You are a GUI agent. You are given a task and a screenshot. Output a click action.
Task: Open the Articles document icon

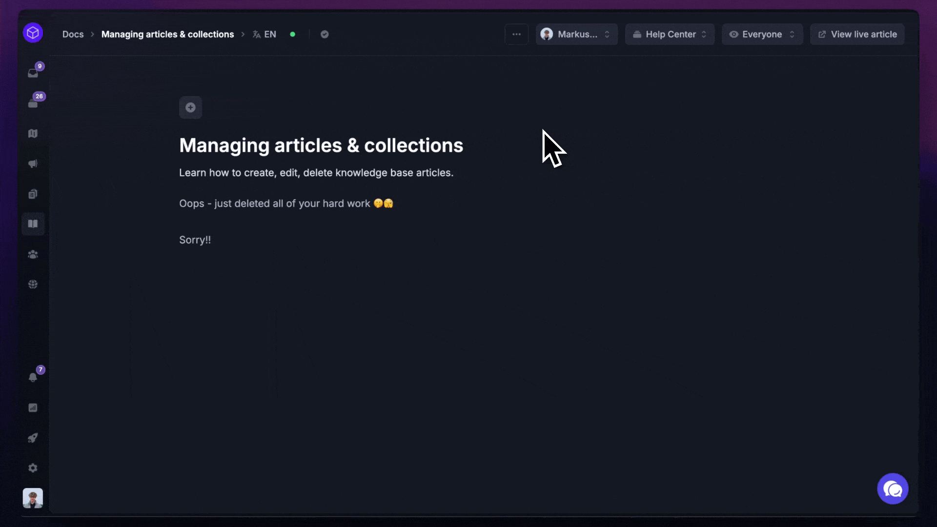[x=33, y=194]
